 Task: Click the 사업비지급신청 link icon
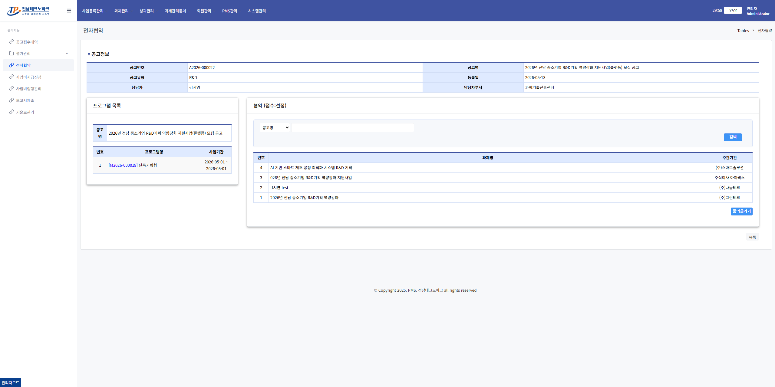12,77
